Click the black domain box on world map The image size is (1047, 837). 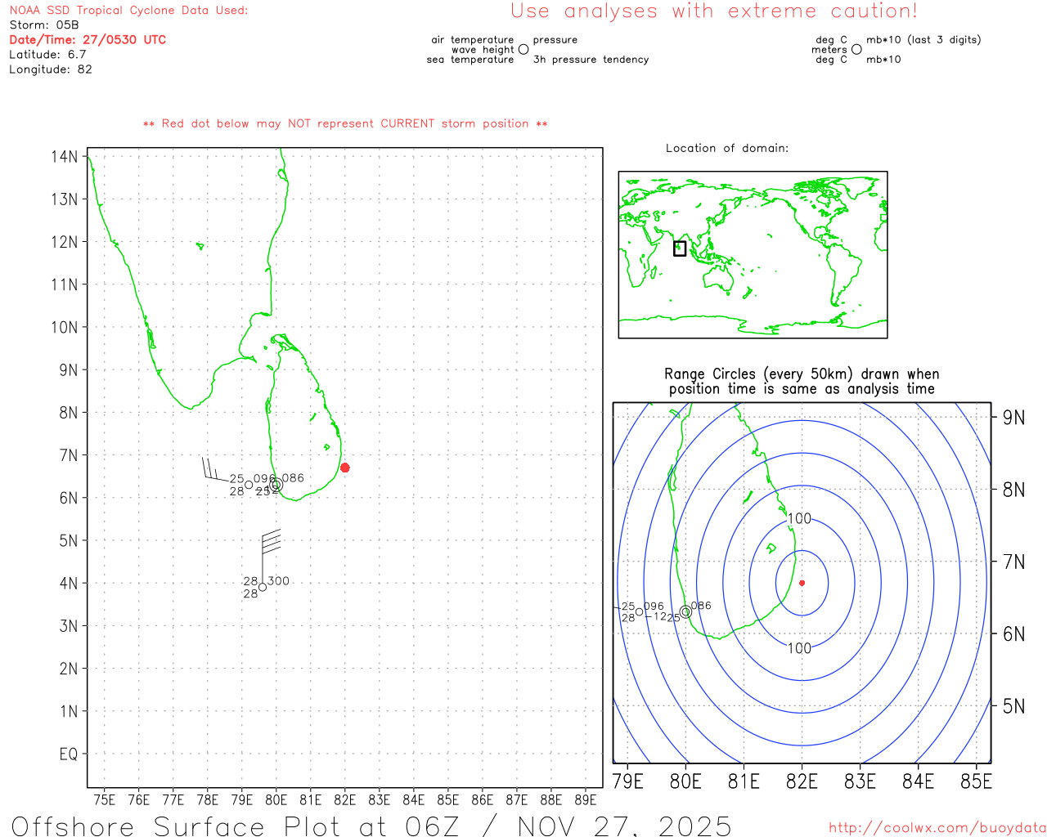[680, 248]
